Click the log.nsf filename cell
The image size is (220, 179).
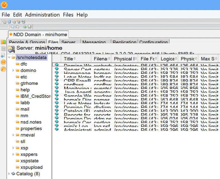tap(102, 126)
